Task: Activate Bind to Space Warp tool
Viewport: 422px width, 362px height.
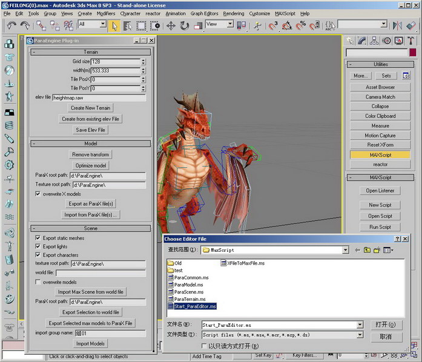Action: 68,25
